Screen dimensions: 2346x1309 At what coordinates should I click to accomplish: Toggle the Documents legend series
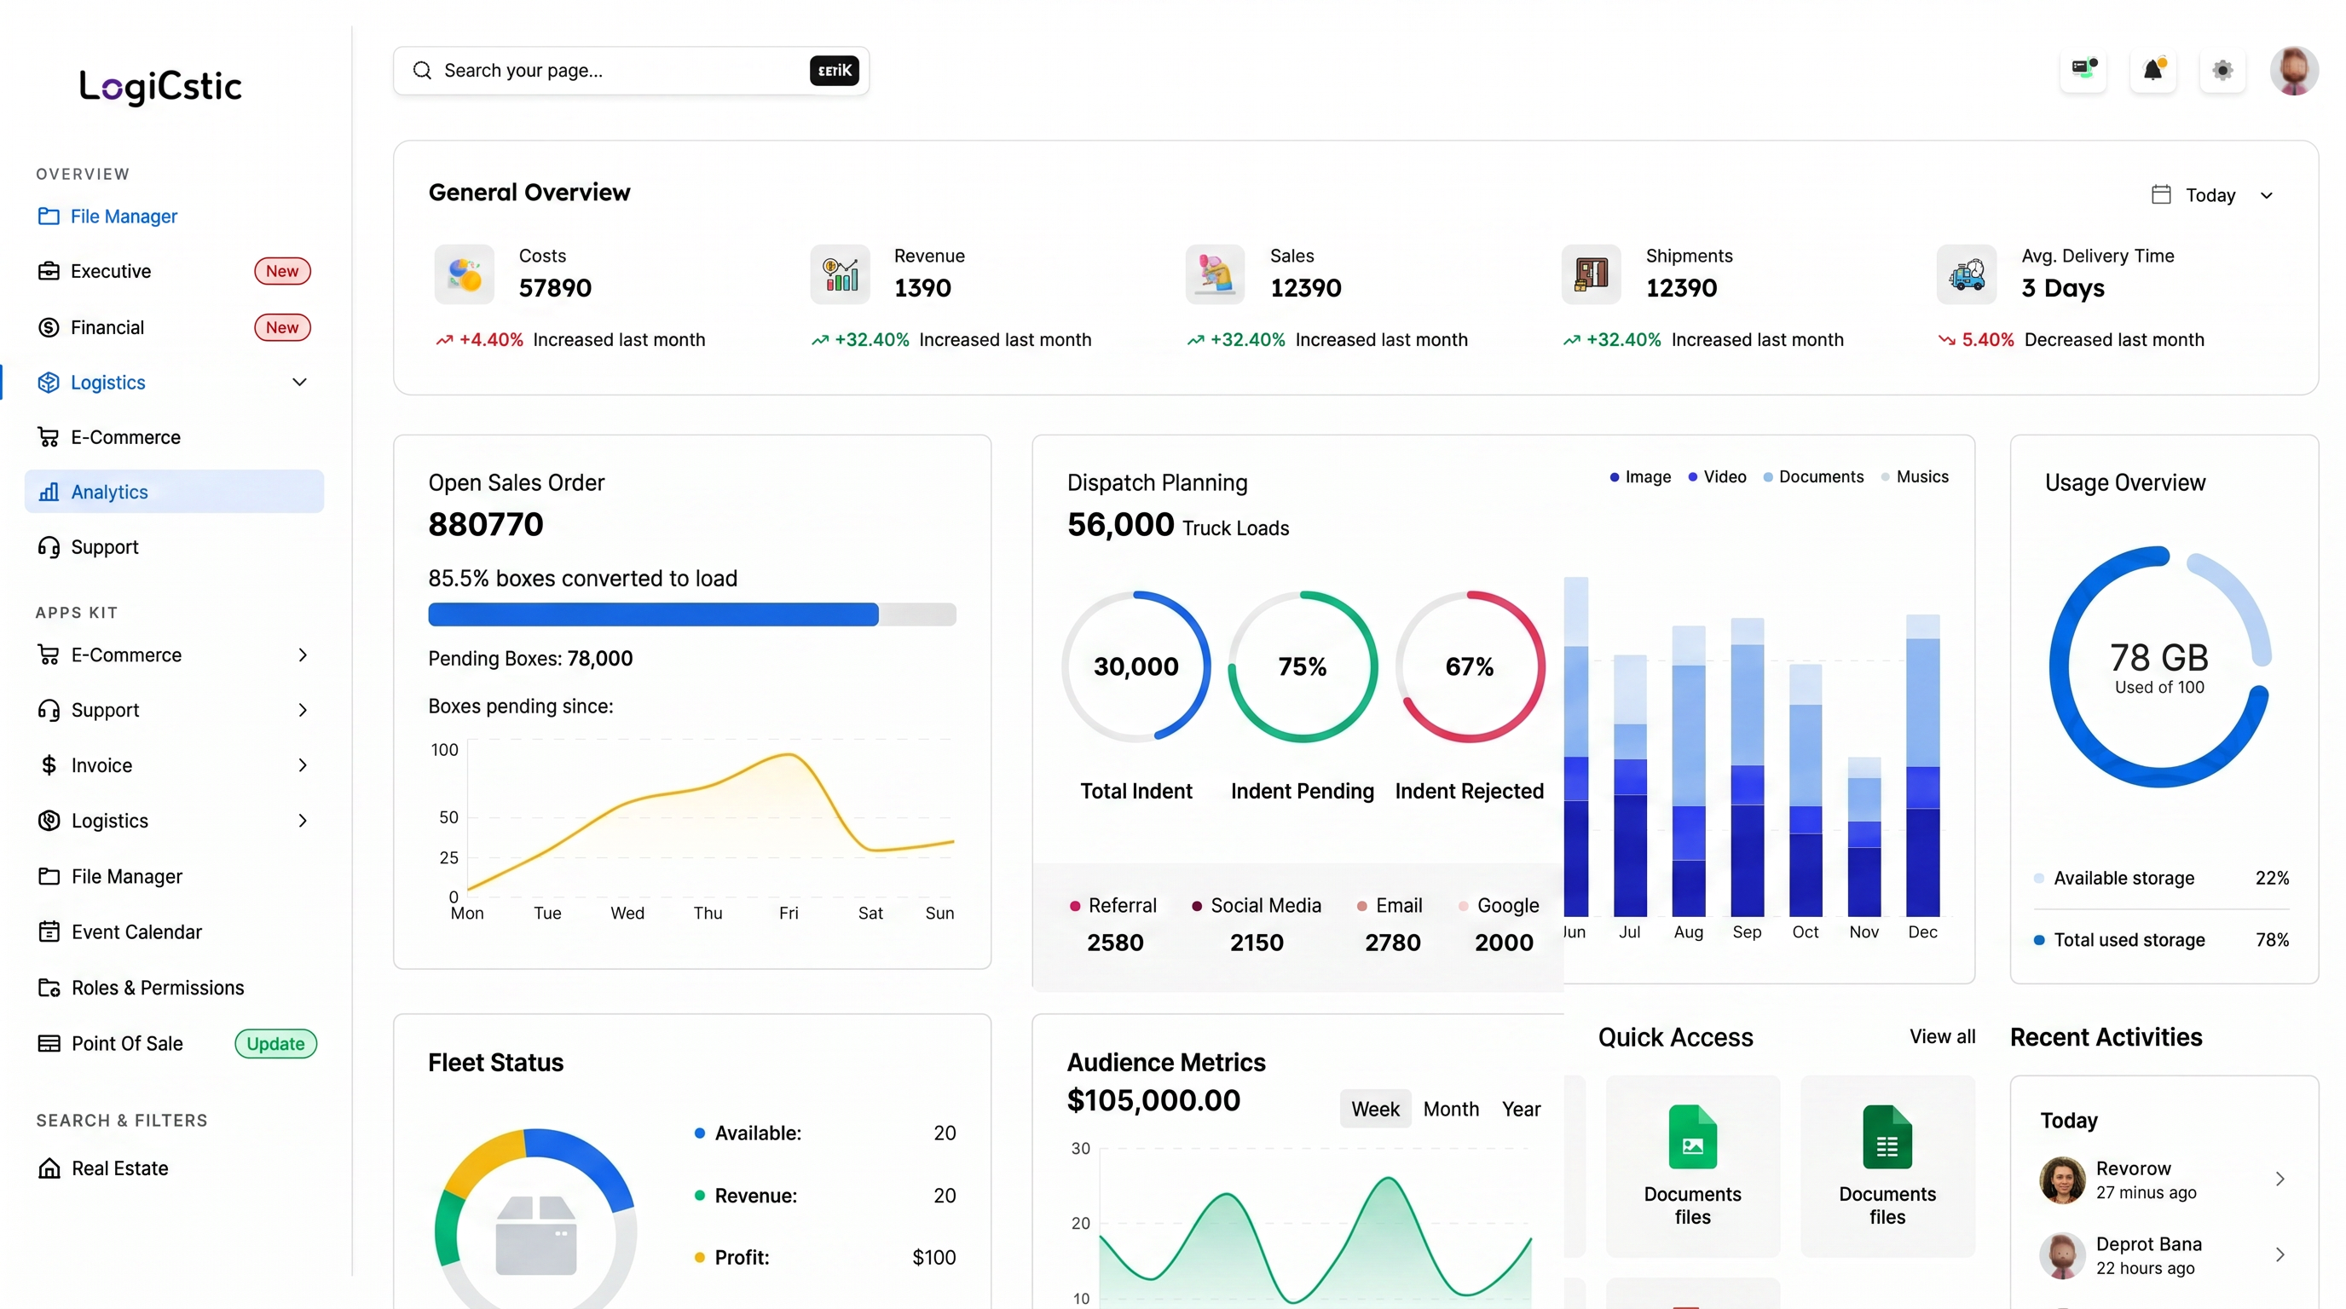pos(1813,476)
